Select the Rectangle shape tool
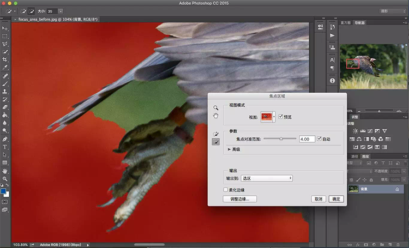 pos(5,162)
